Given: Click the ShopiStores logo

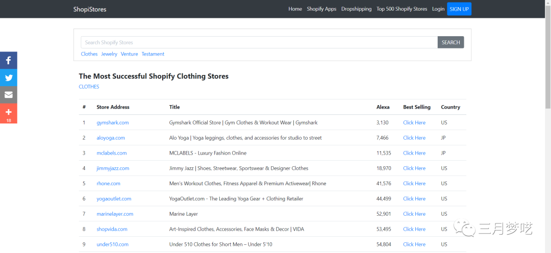Looking at the screenshot, I should click(90, 9).
